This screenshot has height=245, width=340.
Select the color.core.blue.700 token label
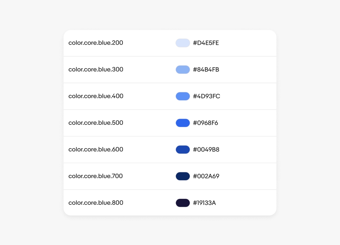click(95, 176)
